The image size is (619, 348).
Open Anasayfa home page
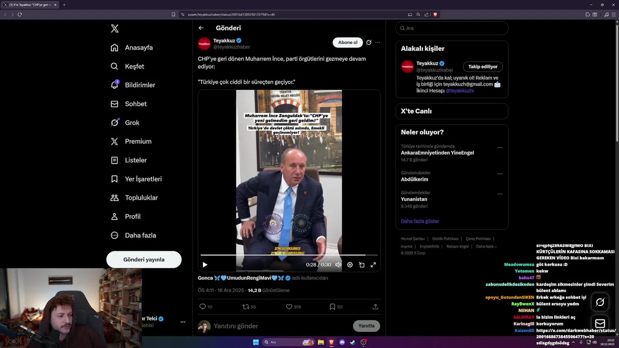pos(132,47)
